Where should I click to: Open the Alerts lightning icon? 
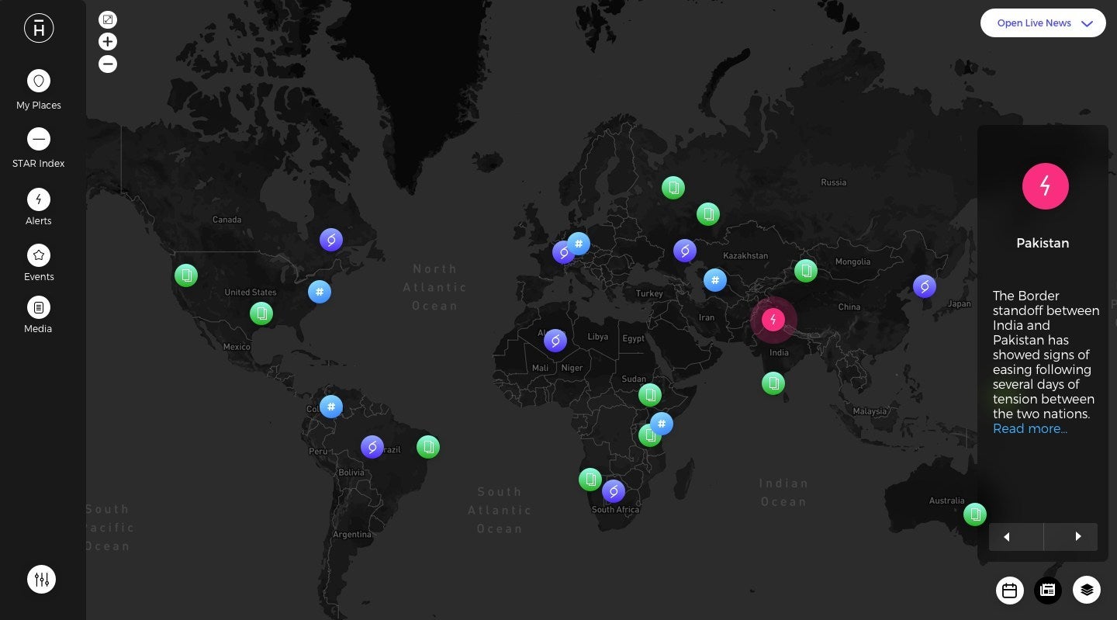(39, 199)
